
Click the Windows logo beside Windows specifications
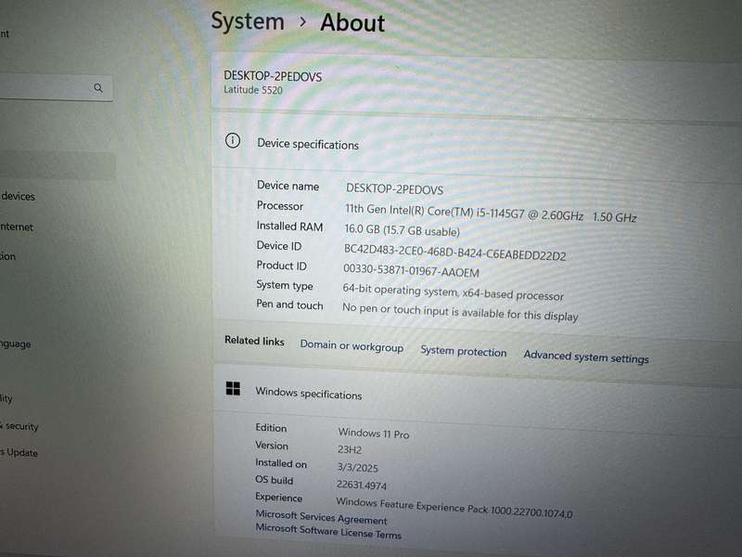233,388
